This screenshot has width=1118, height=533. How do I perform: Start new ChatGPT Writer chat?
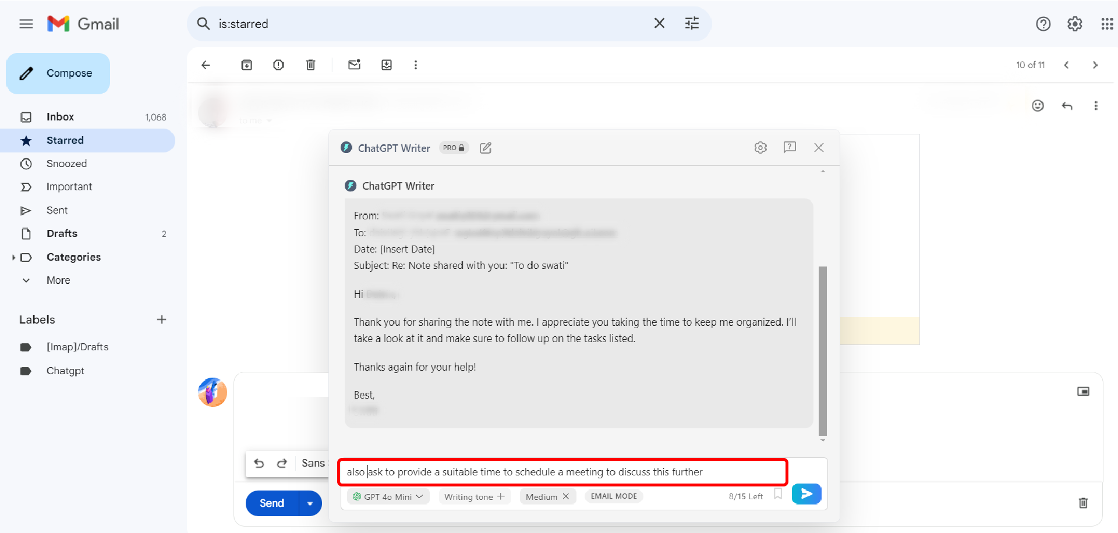point(486,148)
